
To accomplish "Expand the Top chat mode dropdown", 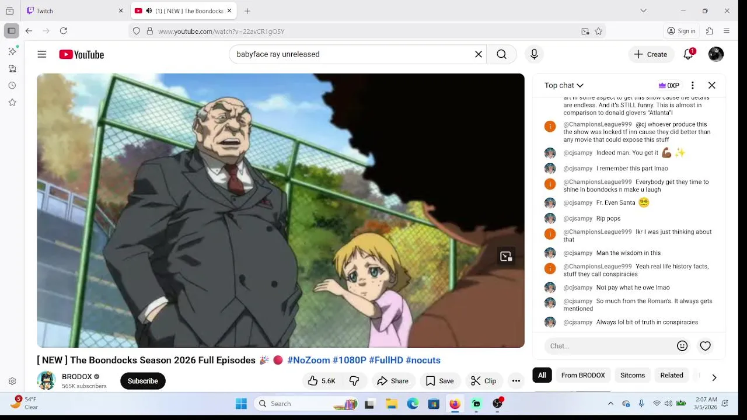I will pyautogui.click(x=564, y=85).
